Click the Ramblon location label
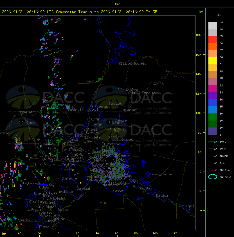 tap(92, 81)
